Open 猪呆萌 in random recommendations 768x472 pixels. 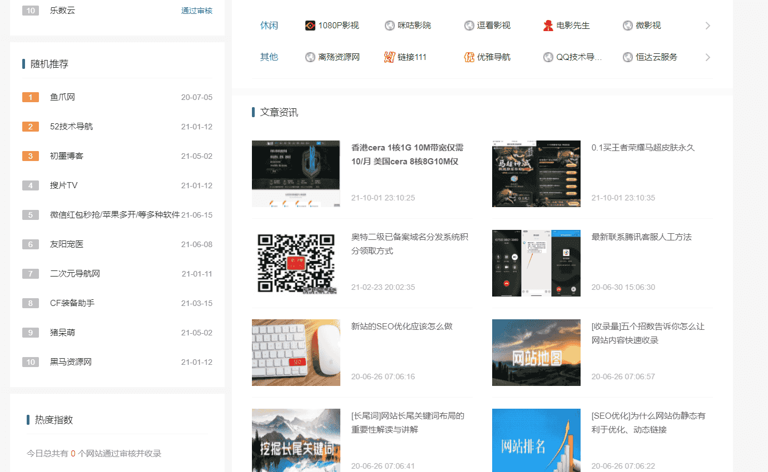[62, 333]
